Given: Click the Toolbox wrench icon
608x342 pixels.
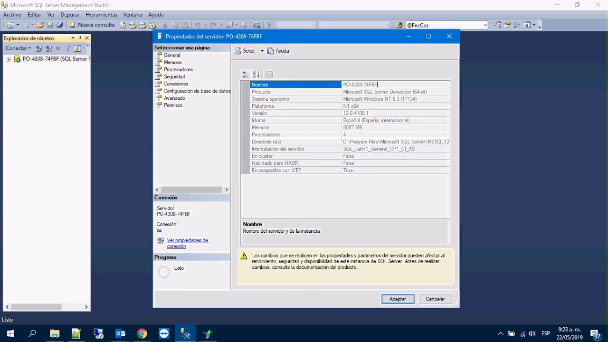Looking at the screenshot, I should 517,25.
